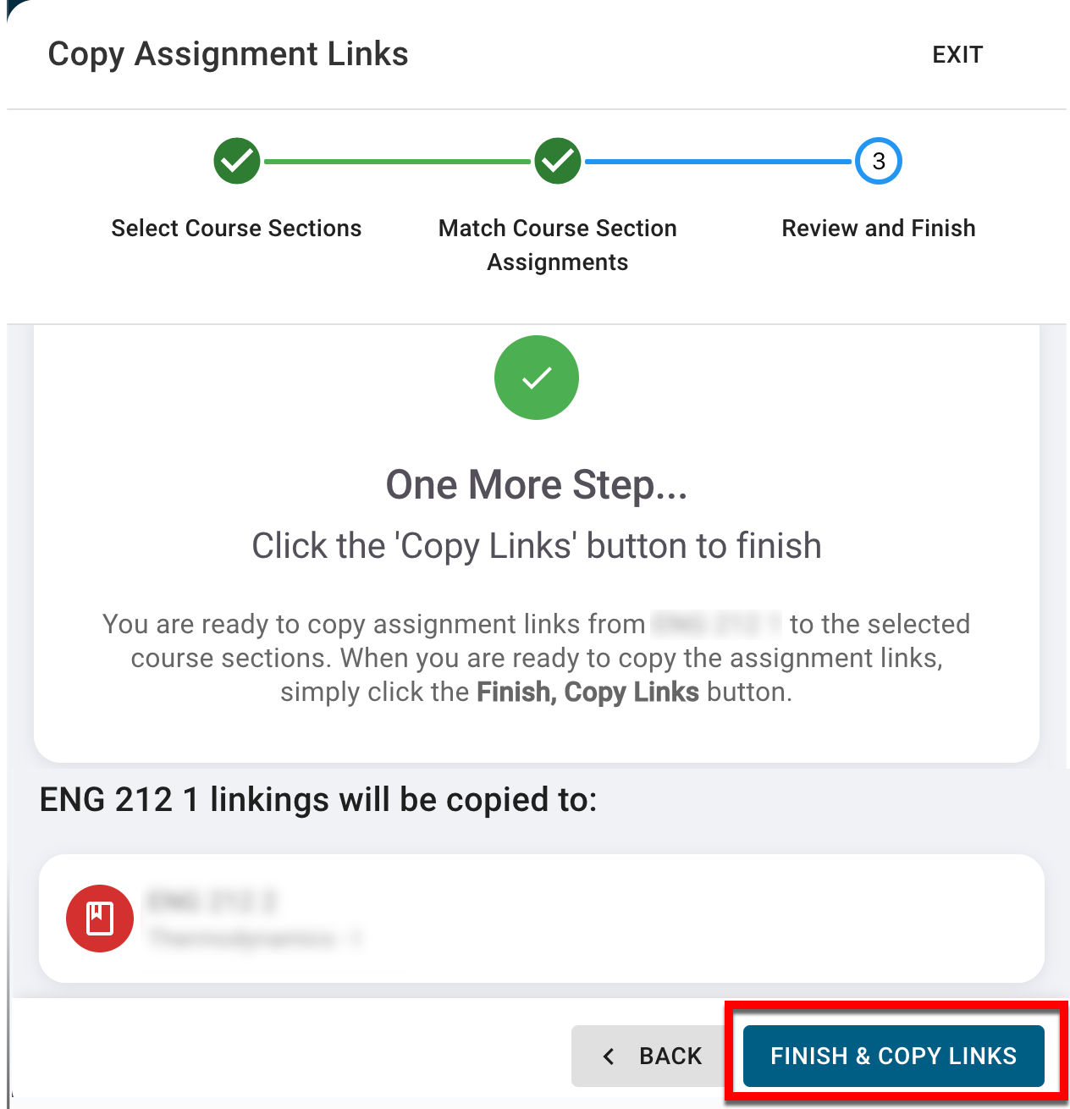Click the blurred source course name in the description
This screenshot has height=1109, width=1070.
[x=717, y=625]
